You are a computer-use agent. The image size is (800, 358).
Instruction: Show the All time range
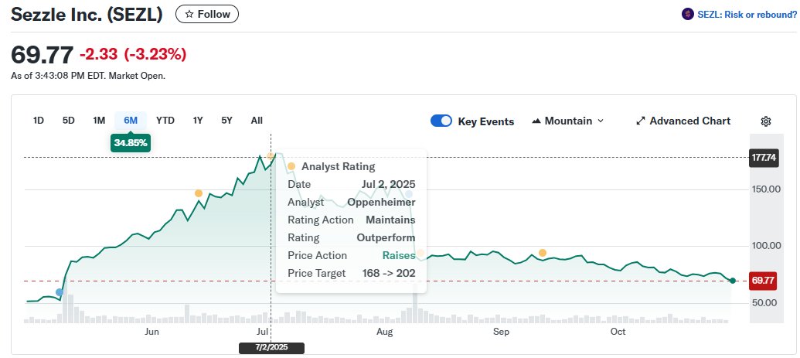point(257,121)
